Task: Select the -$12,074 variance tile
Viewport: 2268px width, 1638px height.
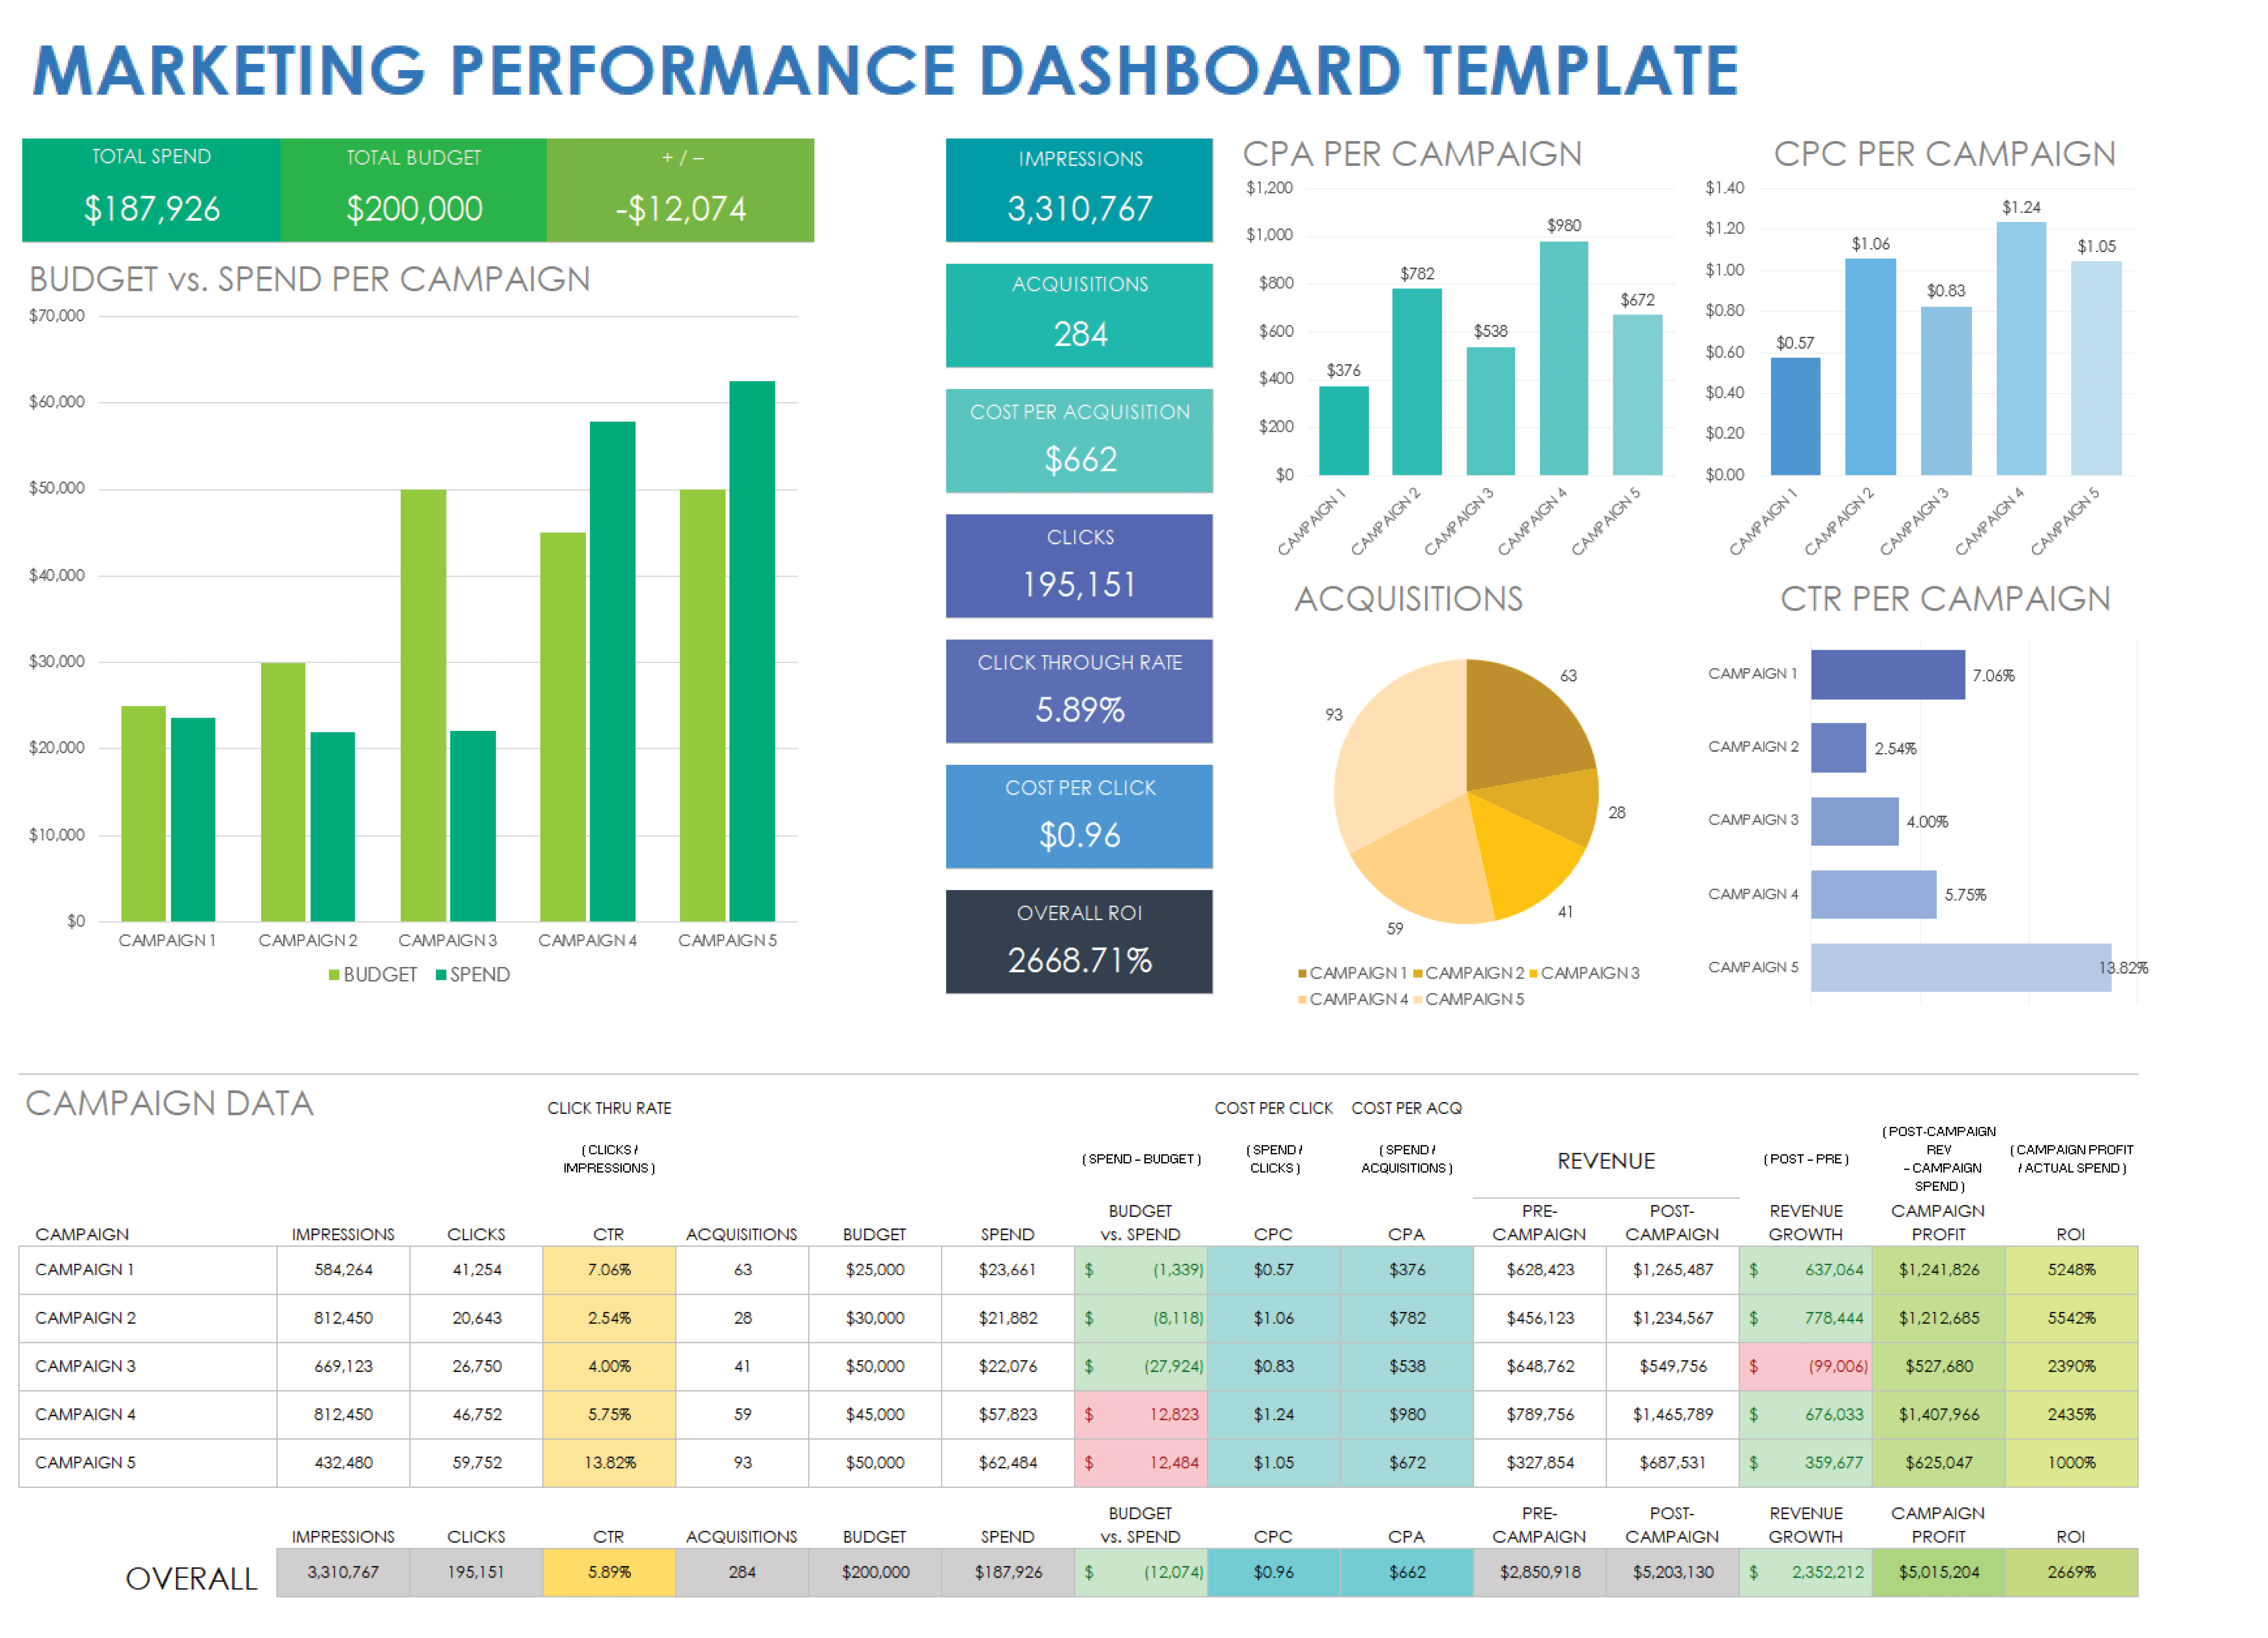Action: tap(681, 190)
